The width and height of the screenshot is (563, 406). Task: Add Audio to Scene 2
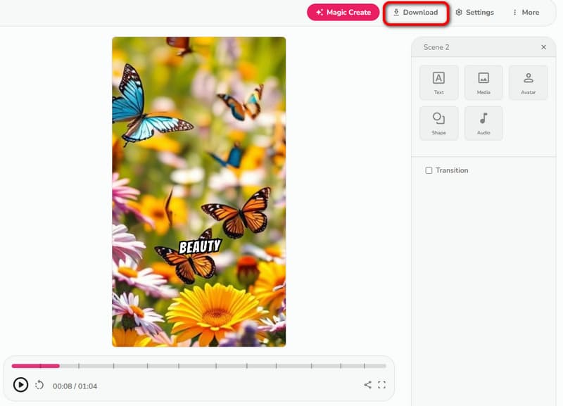[x=483, y=122]
